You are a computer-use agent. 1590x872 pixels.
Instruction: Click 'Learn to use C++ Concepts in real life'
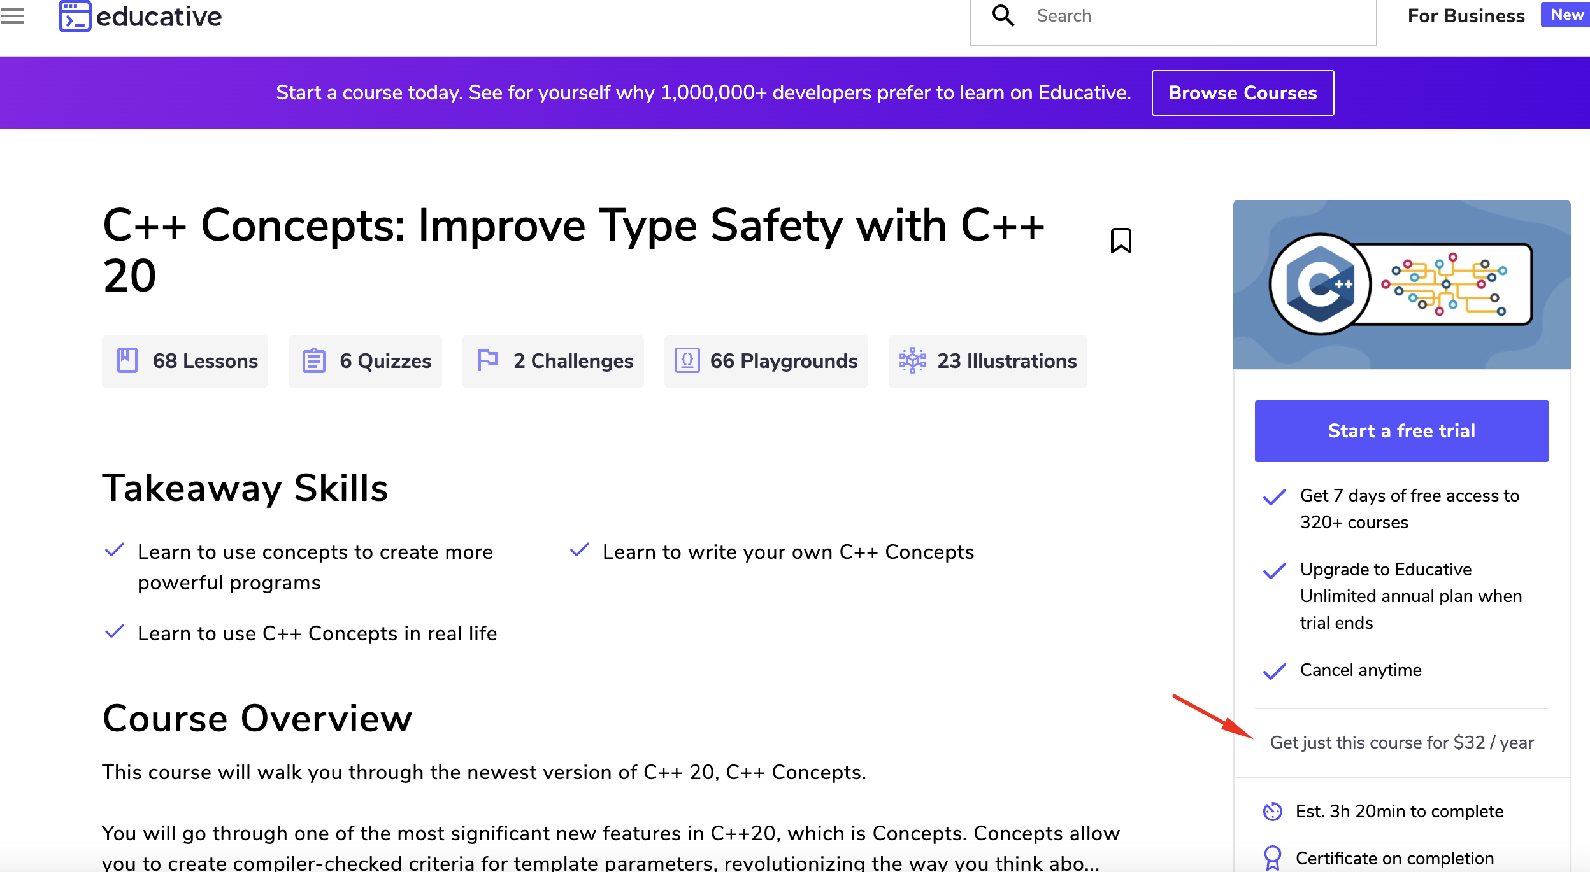click(x=317, y=633)
